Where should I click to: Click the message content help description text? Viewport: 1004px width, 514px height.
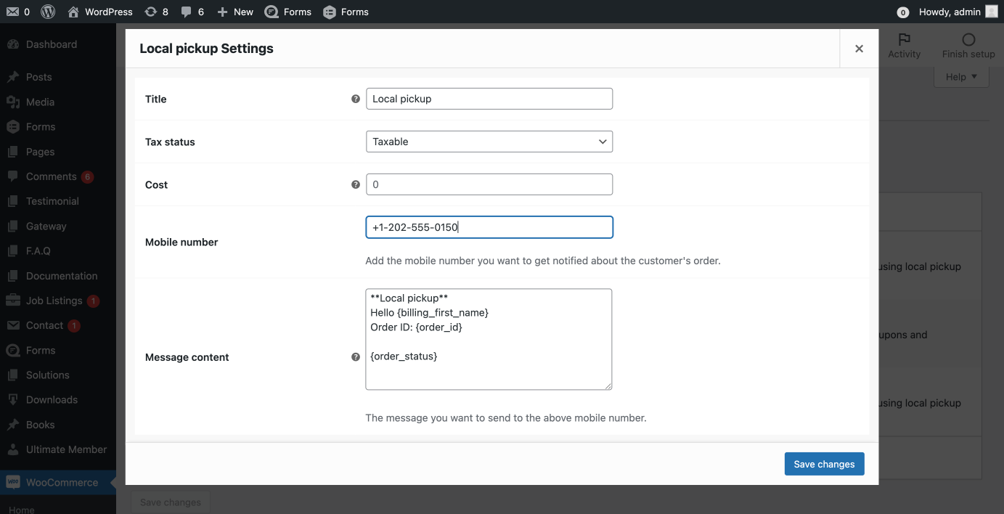point(506,418)
